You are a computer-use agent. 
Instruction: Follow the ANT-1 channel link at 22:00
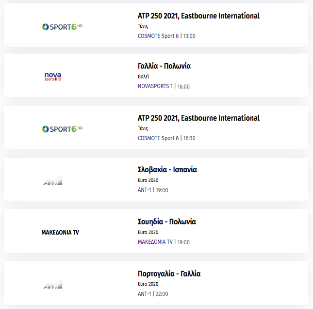(144, 294)
